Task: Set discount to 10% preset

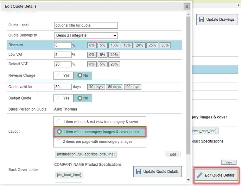Action: pyautogui.click(x=114, y=45)
